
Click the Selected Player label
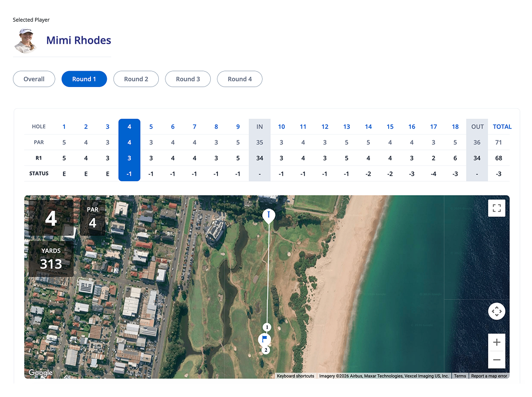pos(31,20)
